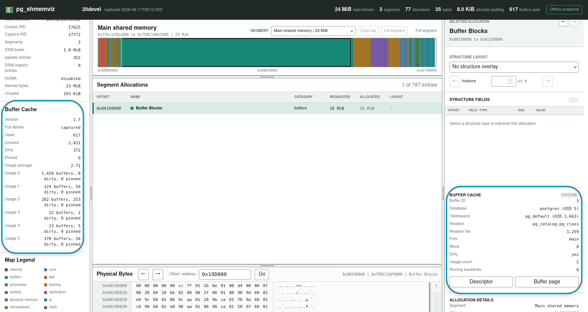The height and width of the screenshot is (312, 588).
Task: Select the red wal region in memory map
Action: (103, 52)
